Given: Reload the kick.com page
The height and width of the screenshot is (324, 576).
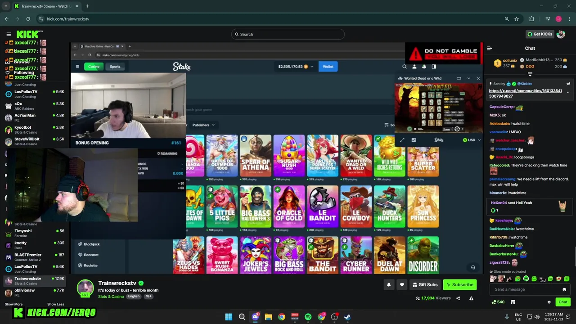Looking at the screenshot, I should click(28, 19).
